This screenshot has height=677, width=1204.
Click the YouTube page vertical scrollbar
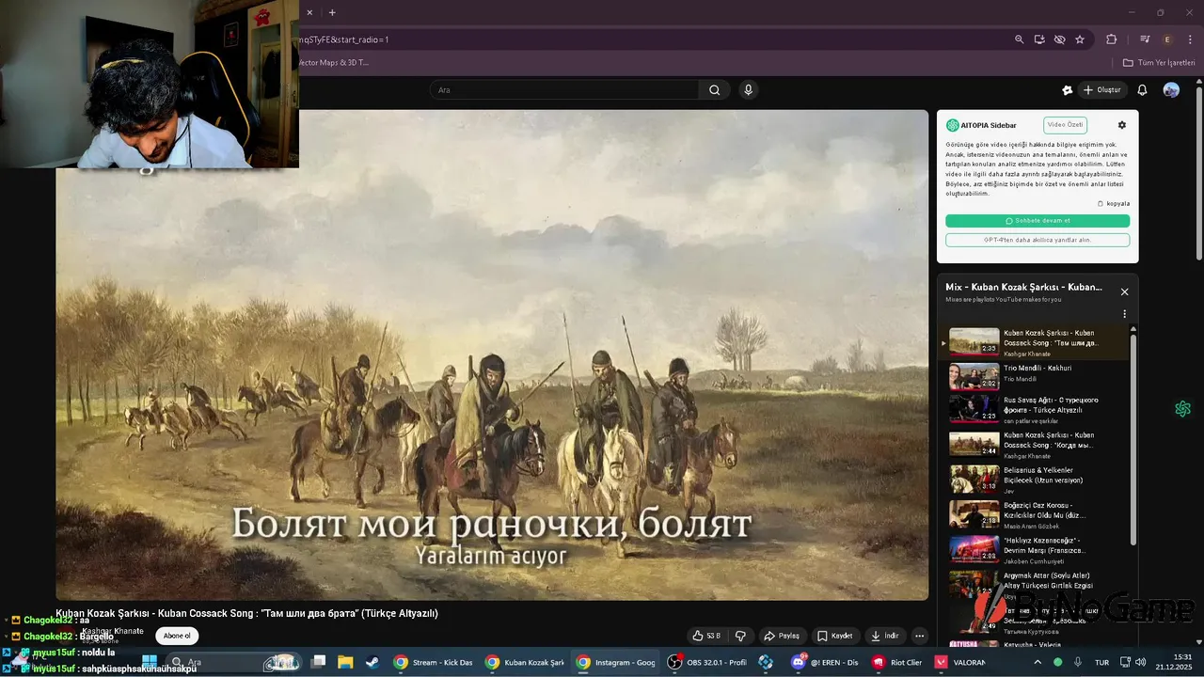pyautogui.click(x=1198, y=174)
